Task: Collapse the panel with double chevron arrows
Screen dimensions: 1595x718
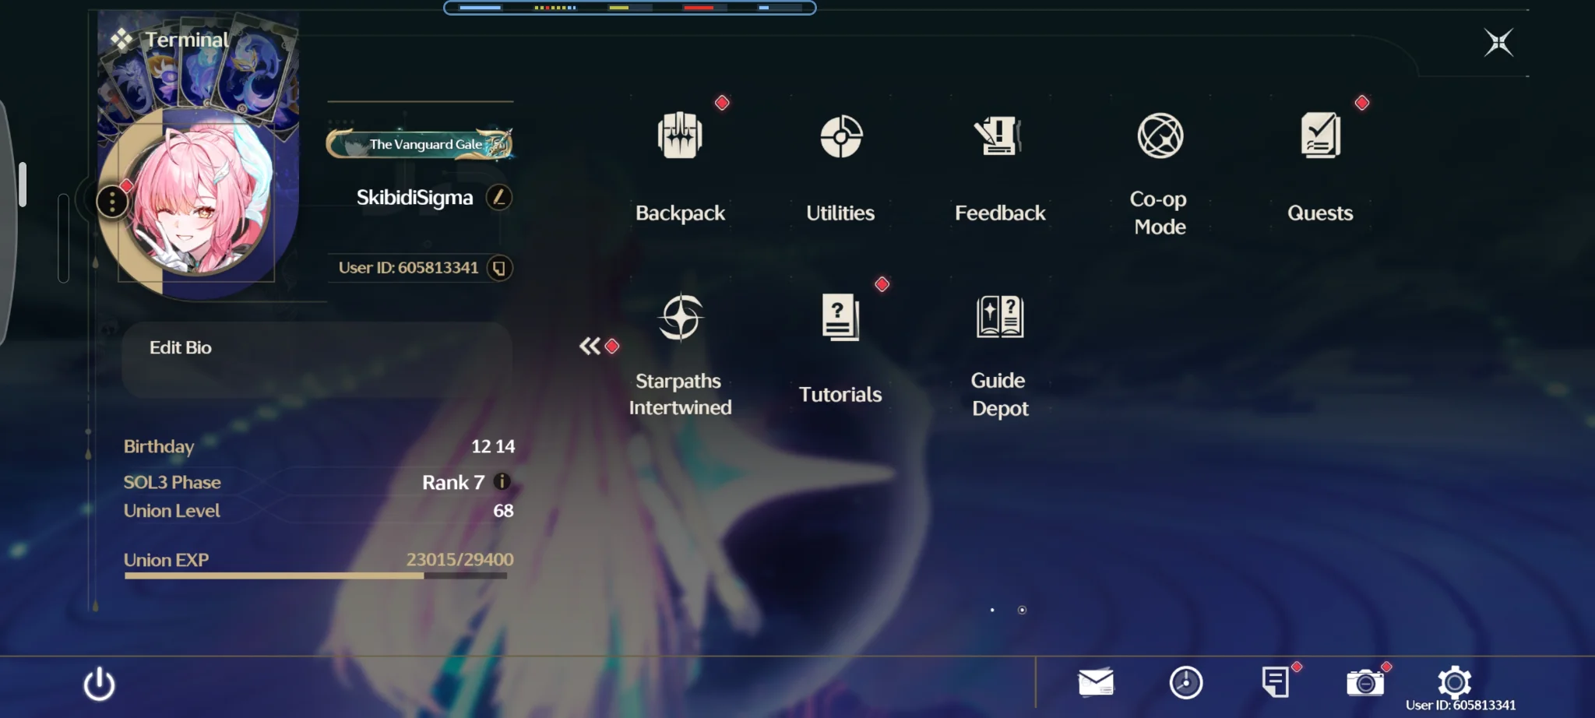Action: pos(590,346)
